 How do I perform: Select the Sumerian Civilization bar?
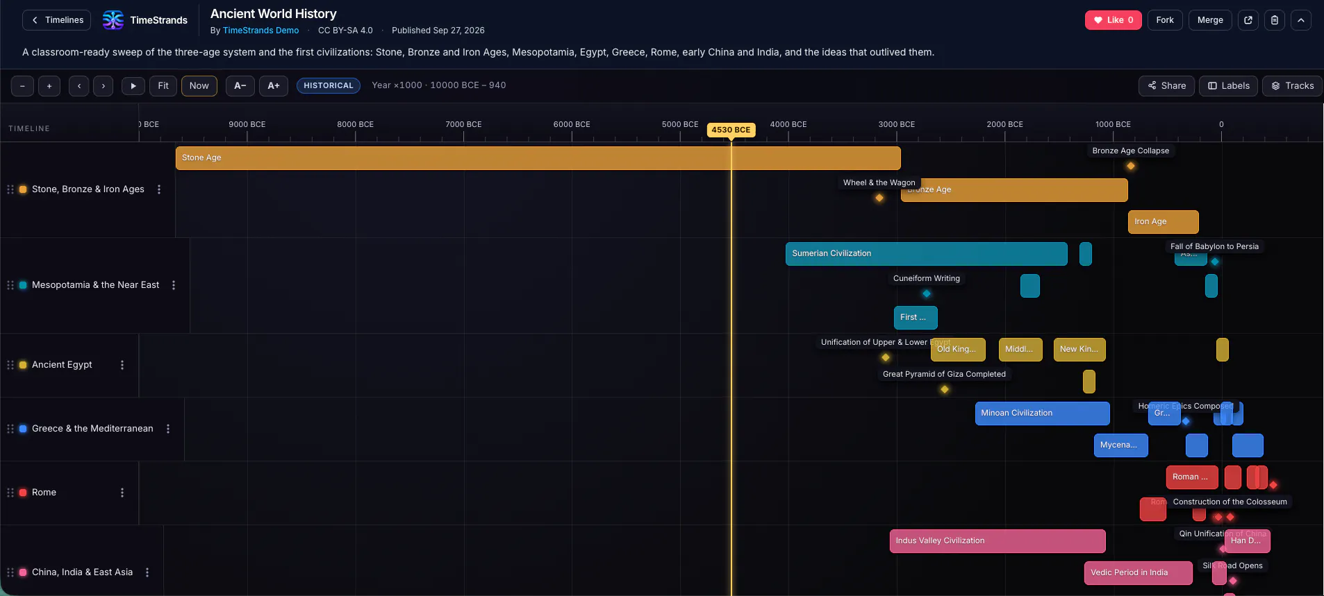(x=927, y=254)
